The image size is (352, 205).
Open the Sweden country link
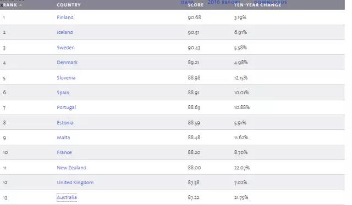coord(65,48)
